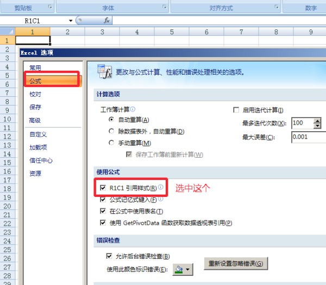Click info icon next to 工作簿计算

(x=133, y=109)
